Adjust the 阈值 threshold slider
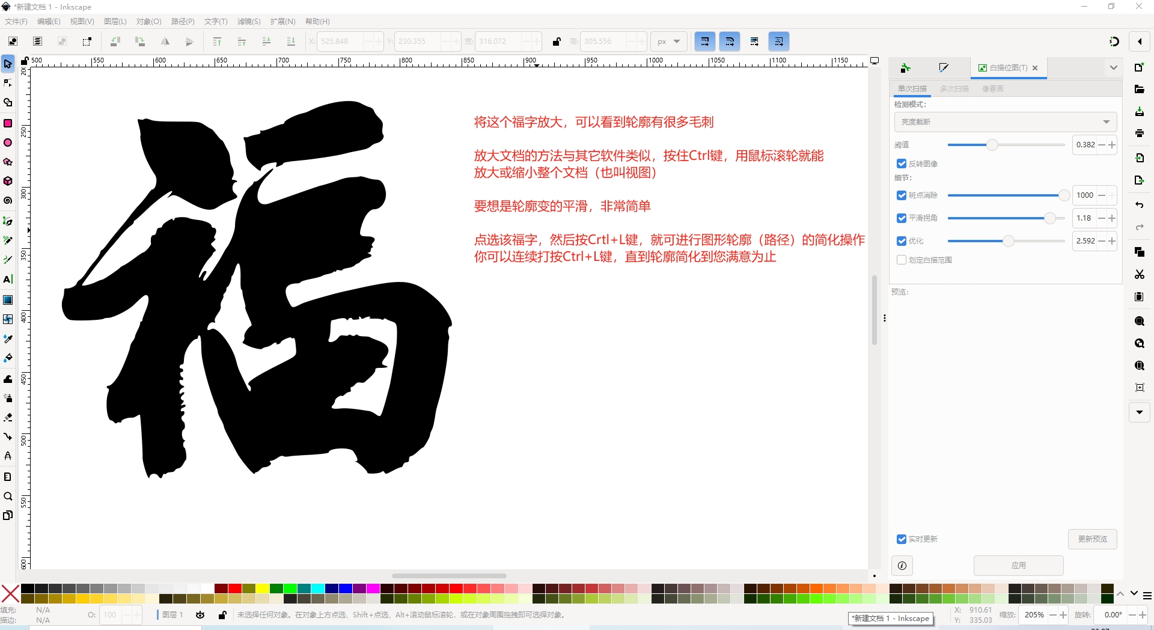This screenshot has height=630, width=1154. [x=992, y=145]
